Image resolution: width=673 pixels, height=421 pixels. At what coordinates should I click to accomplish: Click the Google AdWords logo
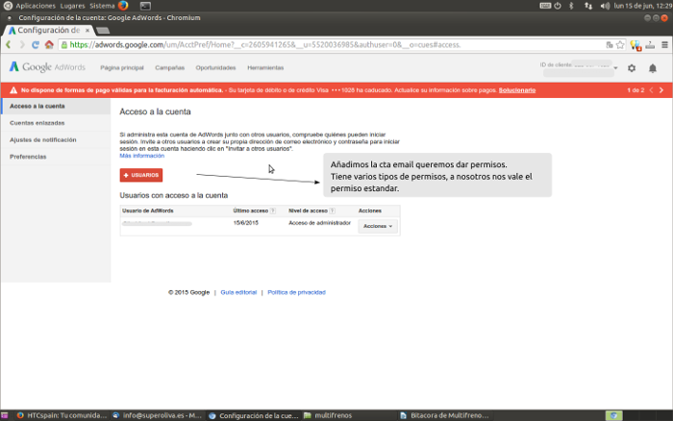click(47, 67)
